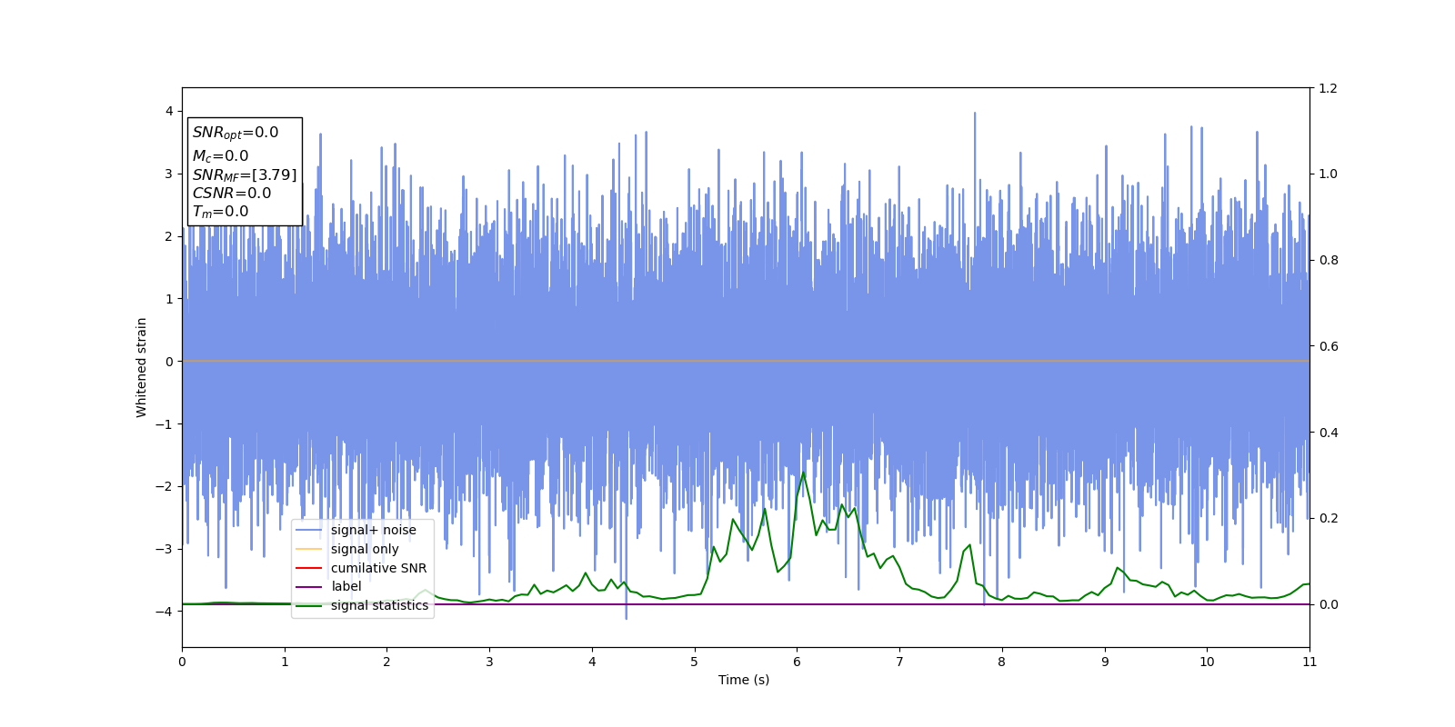This screenshot has height=727, width=1455.
Task: Click the right y-axis tick label 1.2
Action: coord(1328,88)
